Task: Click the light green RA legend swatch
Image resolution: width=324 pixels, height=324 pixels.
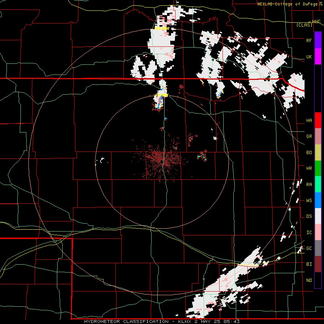Action: pyautogui.click(x=318, y=184)
